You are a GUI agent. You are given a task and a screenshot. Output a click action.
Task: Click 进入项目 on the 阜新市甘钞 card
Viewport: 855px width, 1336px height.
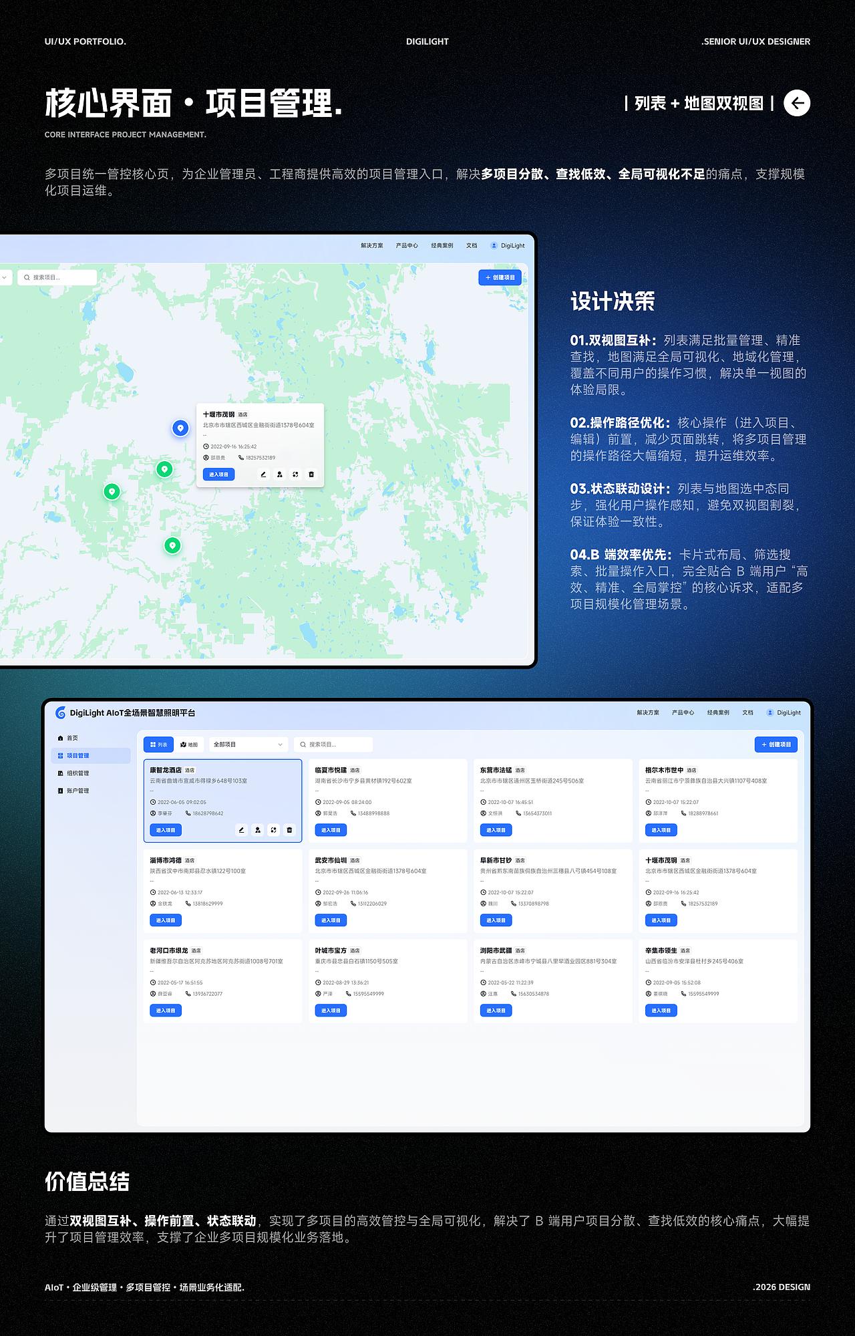tap(496, 920)
